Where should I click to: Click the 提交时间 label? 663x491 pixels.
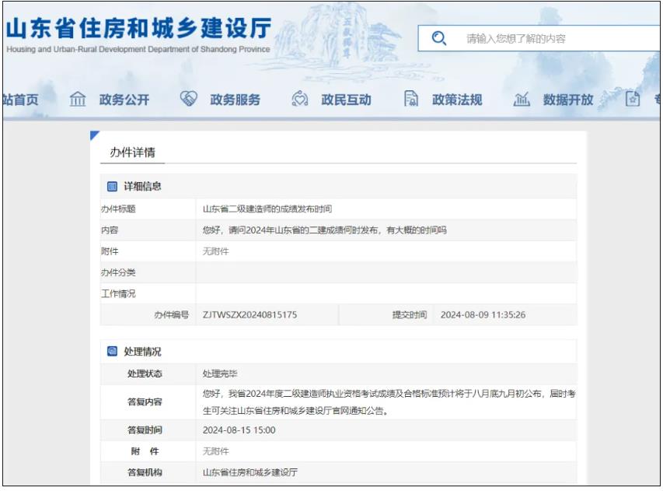[x=410, y=314]
